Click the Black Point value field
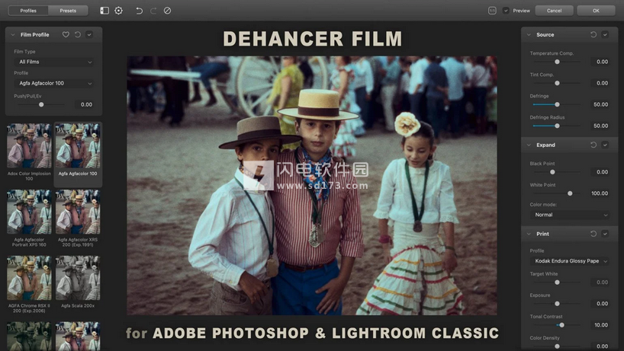Image resolution: width=624 pixels, height=351 pixels. (x=600, y=172)
